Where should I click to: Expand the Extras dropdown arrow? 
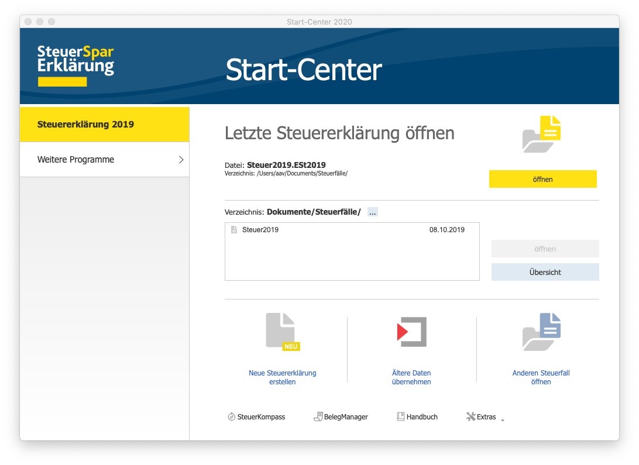pos(503,419)
